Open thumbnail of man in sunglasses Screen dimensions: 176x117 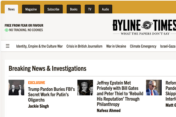pos(154,87)
